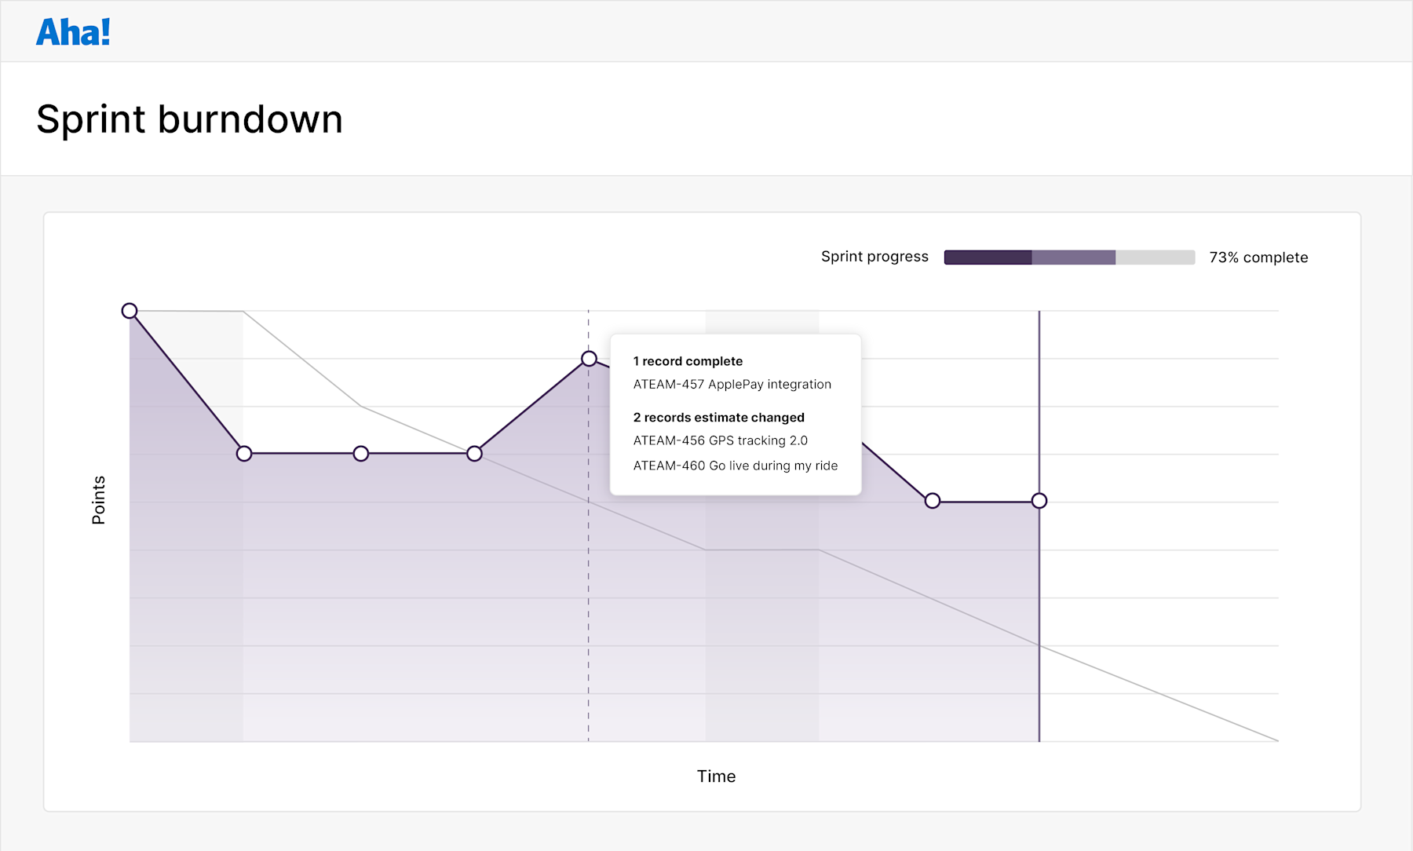Open the ATEAM-456 GPS tracking 2.0 record
This screenshot has height=851, width=1413.
720,440
